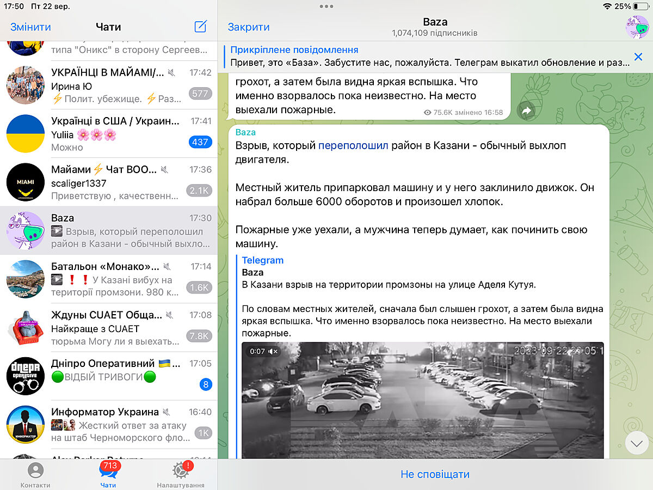Open the переполошил hyperlink in message
The image size is (653, 490).
[x=353, y=146]
